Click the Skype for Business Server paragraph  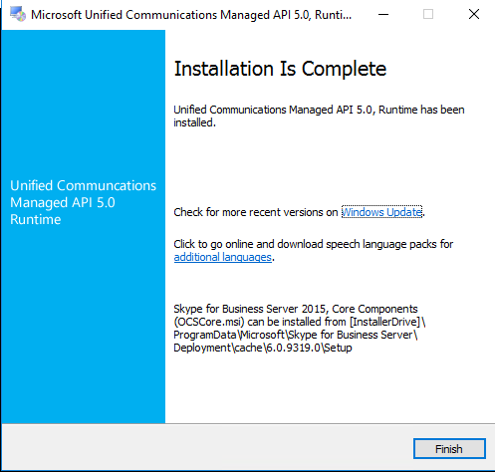pos(300,328)
